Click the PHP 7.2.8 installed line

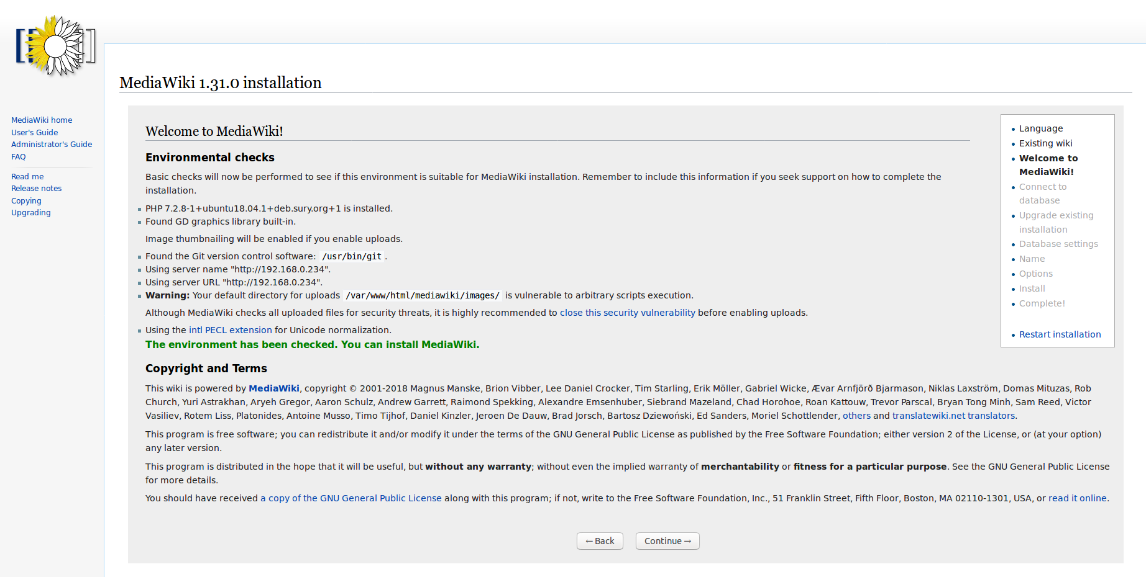pos(269,208)
